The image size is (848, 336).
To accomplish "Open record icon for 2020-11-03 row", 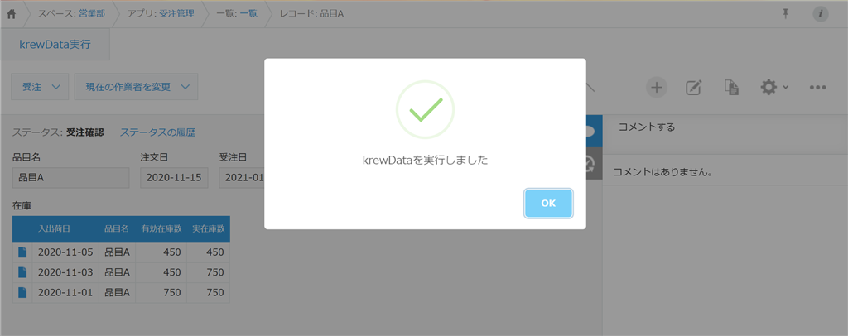I will (x=22, y=272).
